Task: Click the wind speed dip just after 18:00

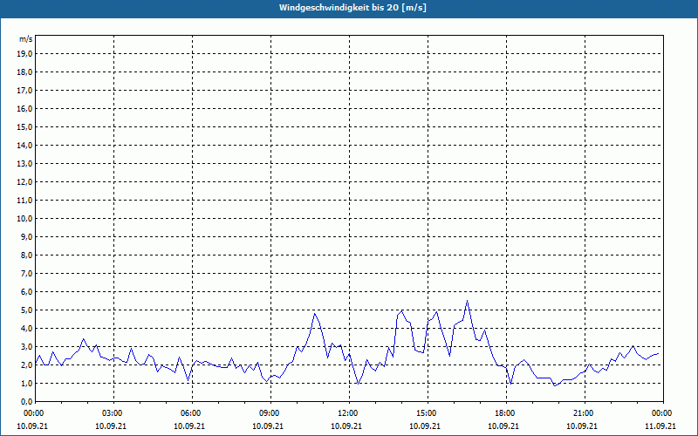Action: coord(510,384)
